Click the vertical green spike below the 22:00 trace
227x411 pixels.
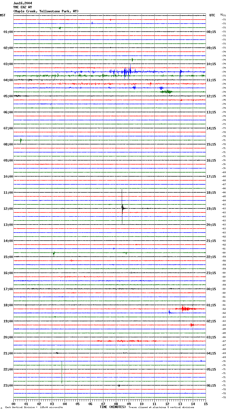(x=62, y=372)
